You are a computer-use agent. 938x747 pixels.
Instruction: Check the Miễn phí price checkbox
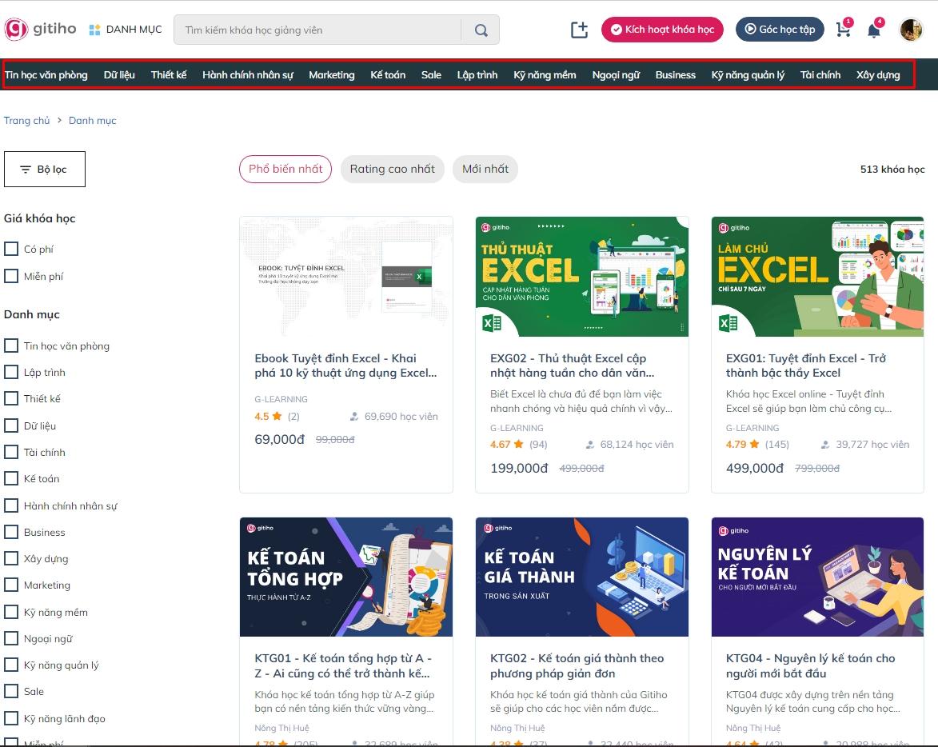click(11, 276)
